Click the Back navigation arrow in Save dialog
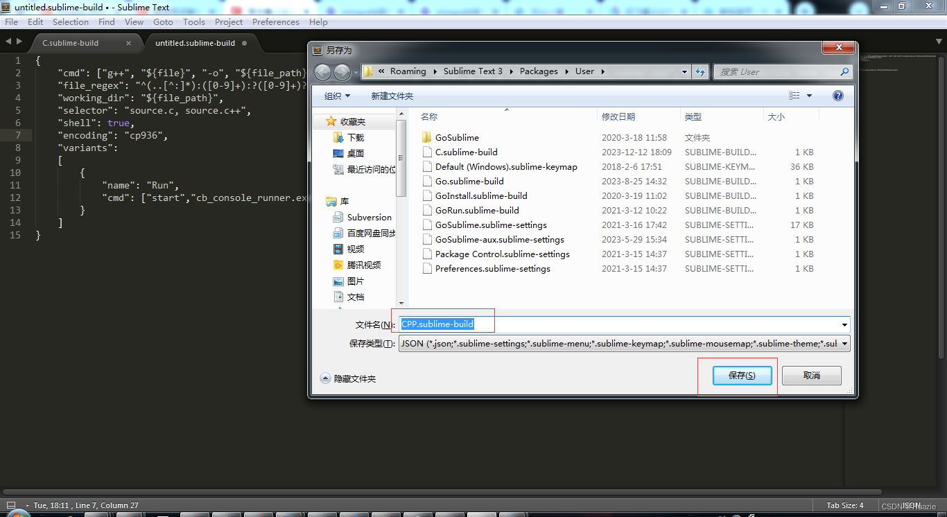 point(323,71)
